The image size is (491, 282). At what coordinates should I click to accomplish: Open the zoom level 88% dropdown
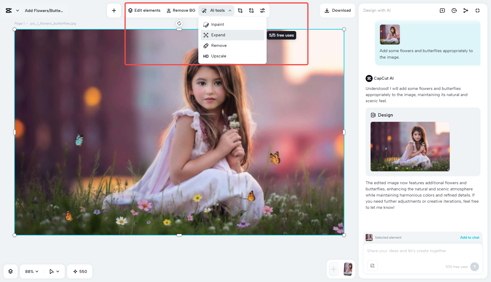pos(31,271)
